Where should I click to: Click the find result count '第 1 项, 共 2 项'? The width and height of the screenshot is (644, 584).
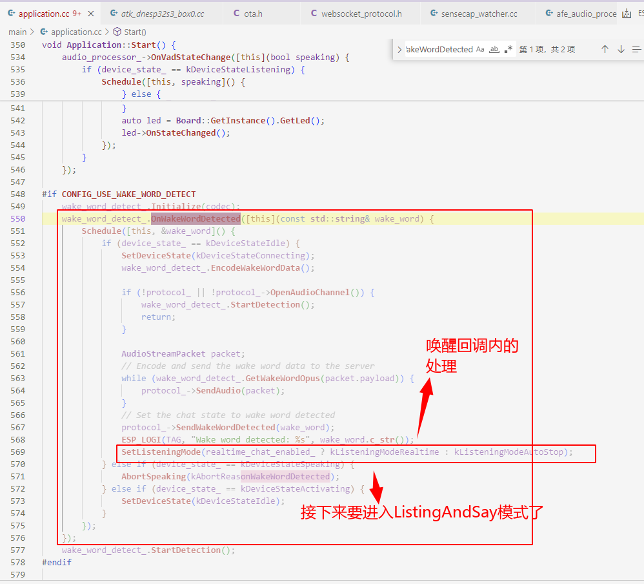(x=547, y=50)
